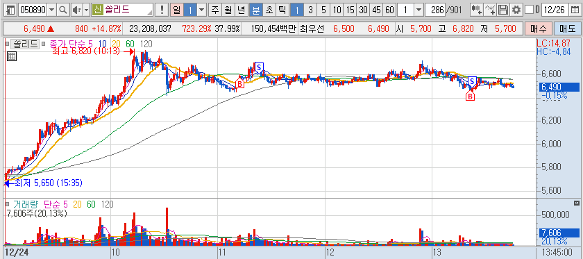The height and width of the screenshot is (259, 583).
Task: Click the B buy marker near 11 o'clock
Action: 240,84
